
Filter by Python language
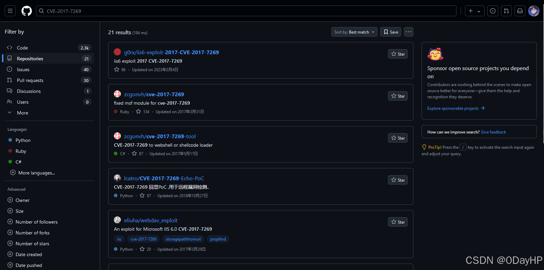[50, 140]
